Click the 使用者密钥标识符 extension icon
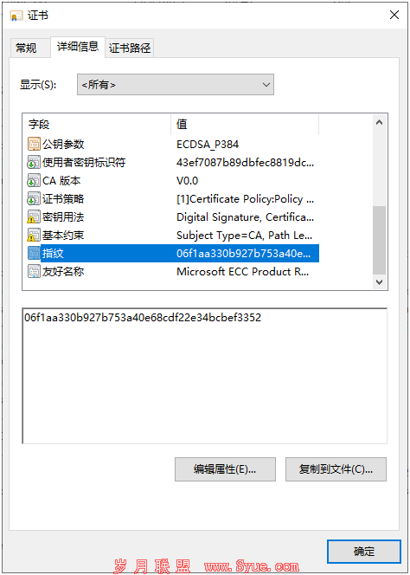410x575 pixels. pos(34,162)
